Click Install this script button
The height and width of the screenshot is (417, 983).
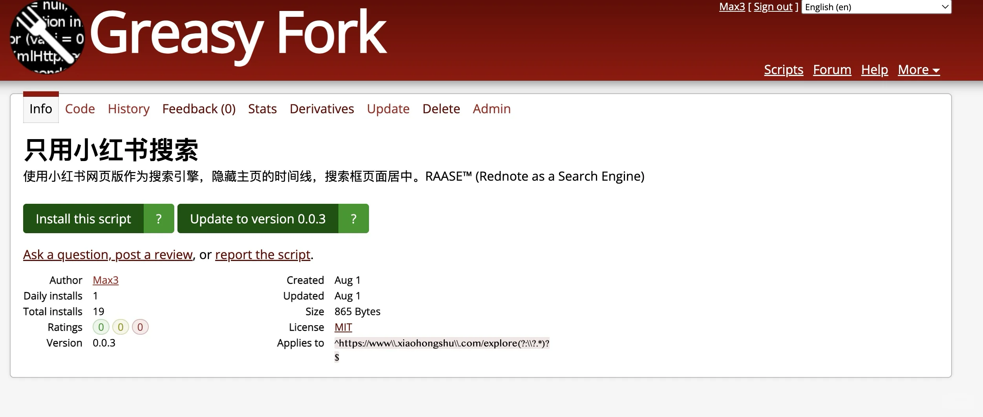(83, 218)
